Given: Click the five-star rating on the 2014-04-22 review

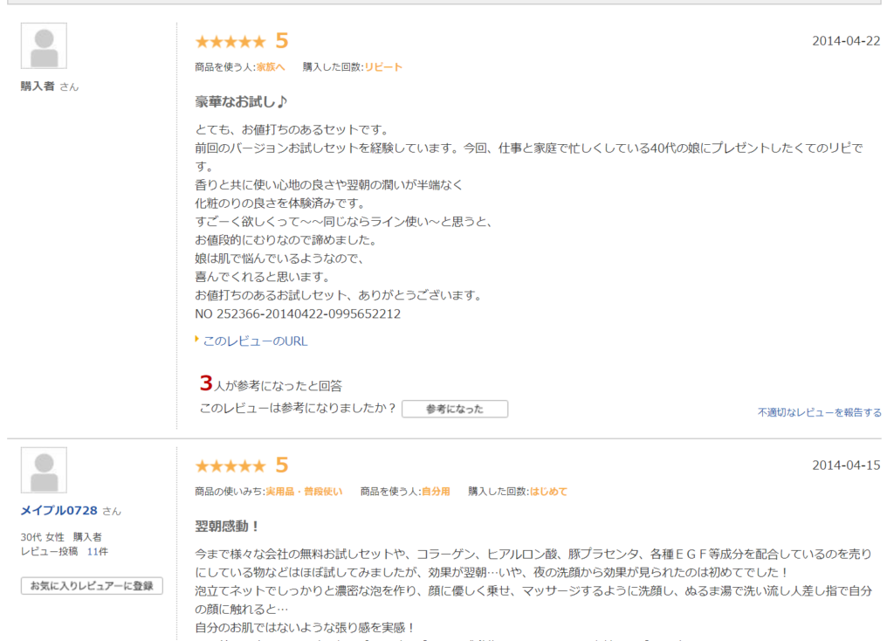Looking at the screenshot, I should click(x=230, y=41).
